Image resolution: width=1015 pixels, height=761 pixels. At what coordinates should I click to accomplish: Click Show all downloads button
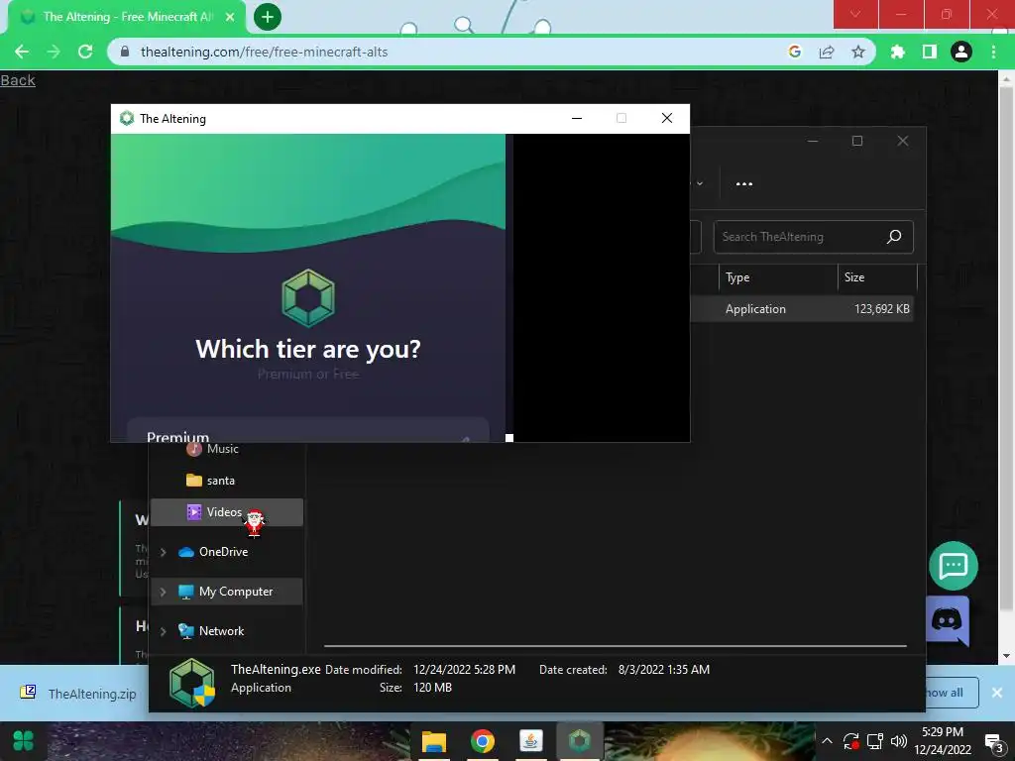pos(952,693)
